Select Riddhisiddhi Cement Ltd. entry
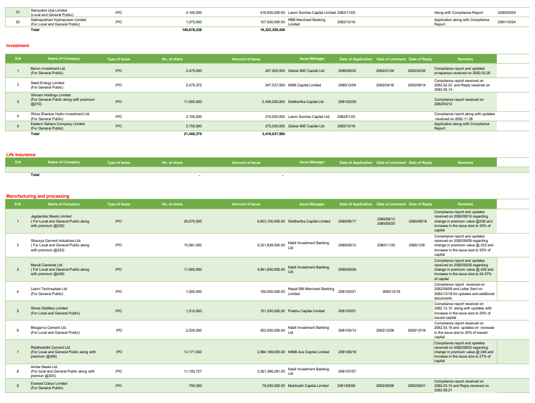Image resolution: width=535 pixels, height=403 pixels. (x=51, y=348)
